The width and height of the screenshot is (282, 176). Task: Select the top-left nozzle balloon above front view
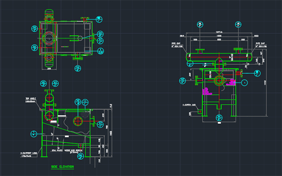(x=200, y=24)
